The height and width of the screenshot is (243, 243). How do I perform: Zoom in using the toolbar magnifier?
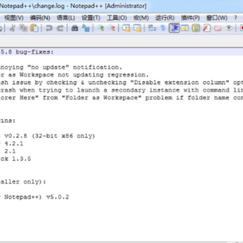pos(101,28)
